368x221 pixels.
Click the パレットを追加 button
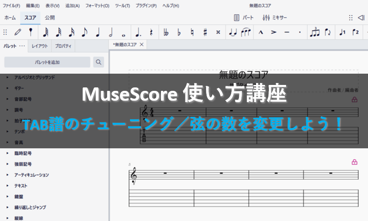(47, 62)
